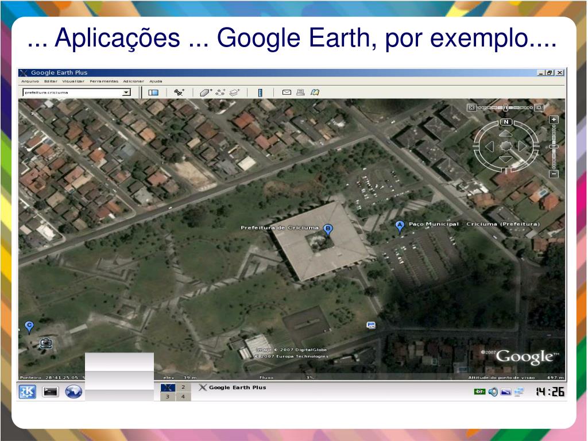
Task: Switch to virtual desktop 2
Action: (183, 388)
